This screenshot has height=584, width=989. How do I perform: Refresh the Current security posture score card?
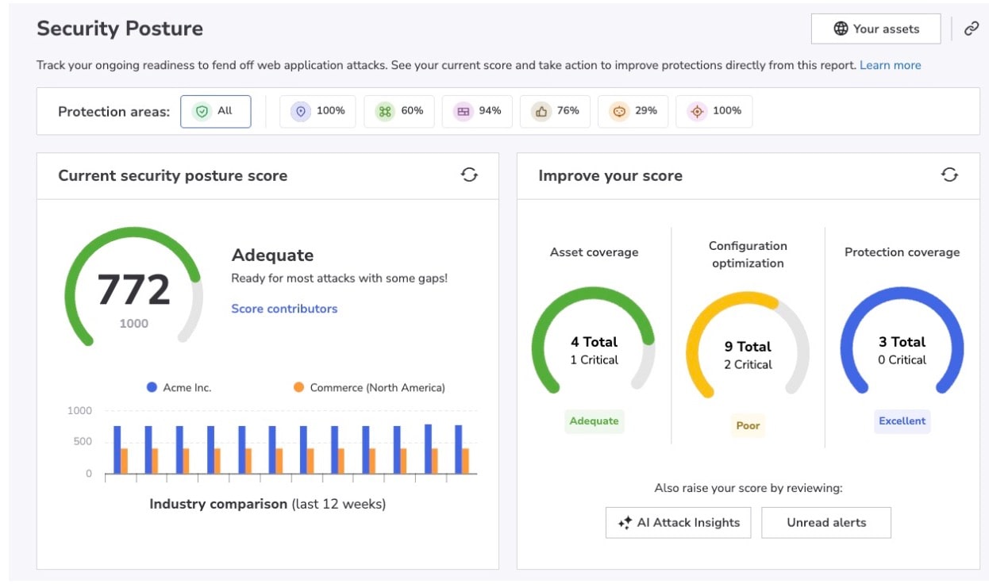(469, 175)
